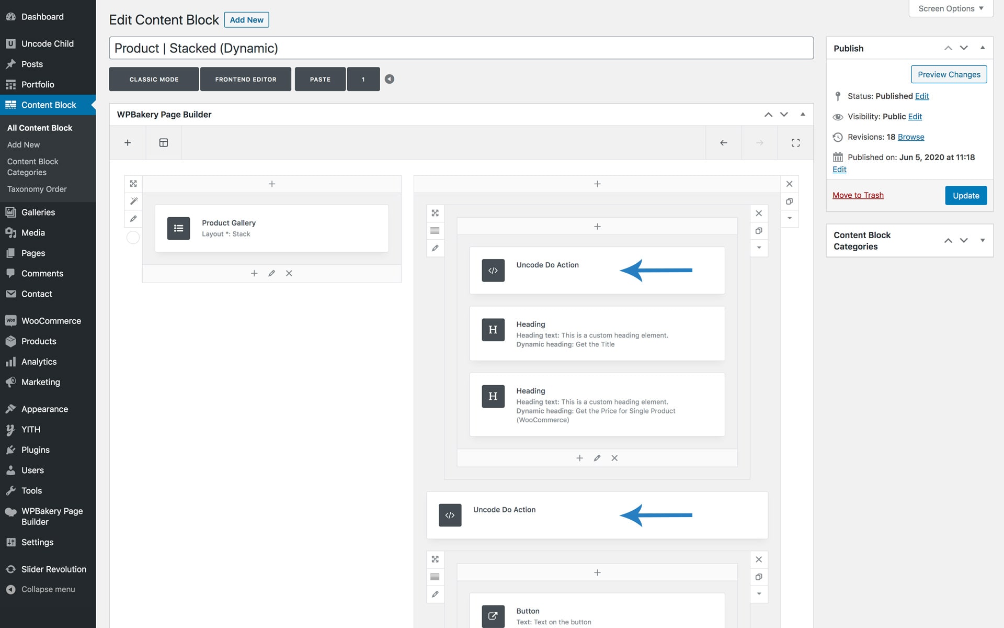Screen dimensions: 1004x628
Task: Expand the Content Block Categories panel
Action: coord(983,241)
